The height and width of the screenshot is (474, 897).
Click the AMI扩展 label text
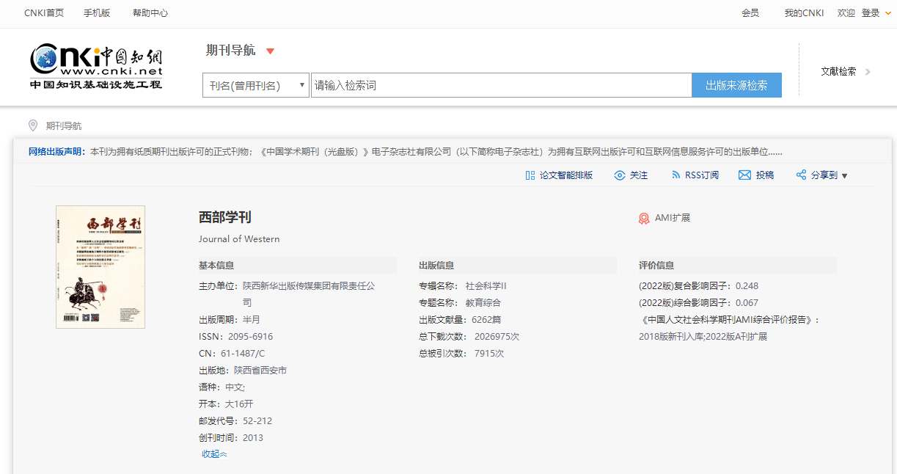tap(673, 218)
